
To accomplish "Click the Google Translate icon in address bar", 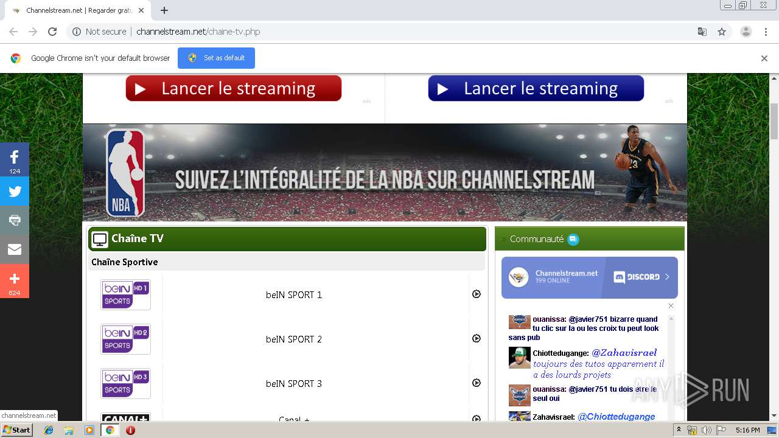I will click(702, 32).
